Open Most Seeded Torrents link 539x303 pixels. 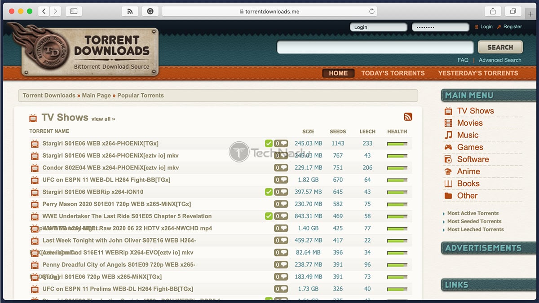click(x=474, y=221)
